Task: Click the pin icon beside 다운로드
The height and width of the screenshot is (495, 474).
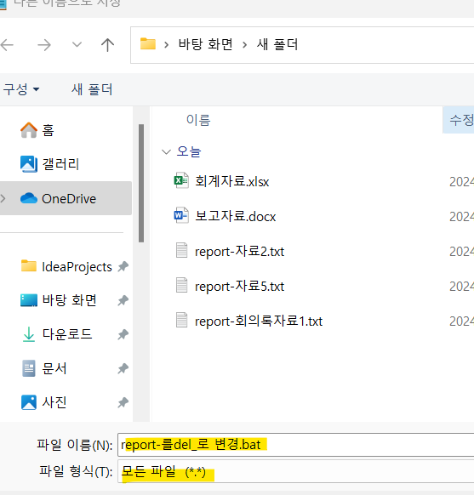Action: [x=123, y=334]
